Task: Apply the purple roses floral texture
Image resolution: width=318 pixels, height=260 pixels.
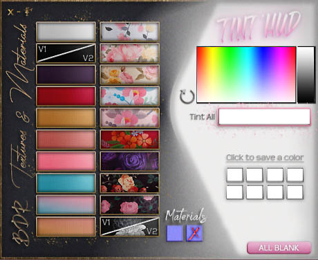Action: 130,161
